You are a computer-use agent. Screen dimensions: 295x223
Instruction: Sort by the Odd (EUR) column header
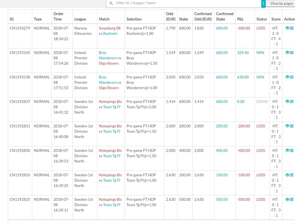point(171,16)
